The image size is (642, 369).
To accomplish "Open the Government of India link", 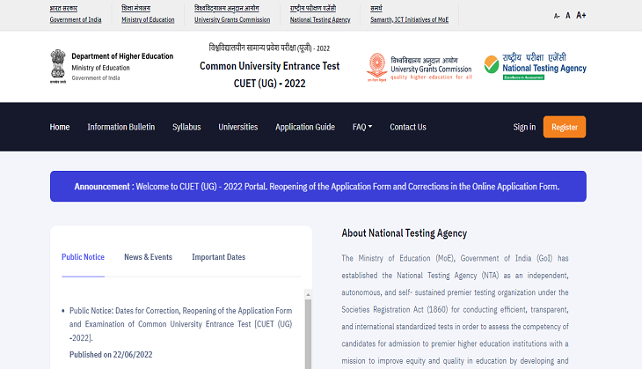I will click(x=76, y=19).
